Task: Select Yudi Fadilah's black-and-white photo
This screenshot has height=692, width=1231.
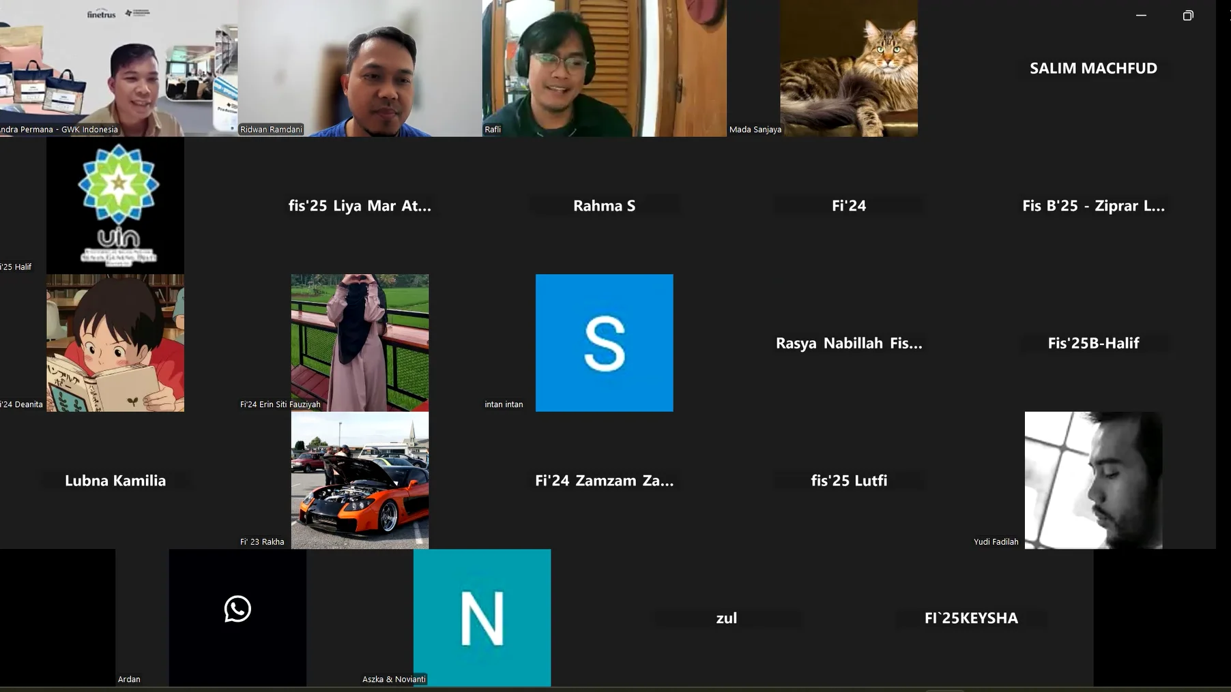Action: 1093,481
